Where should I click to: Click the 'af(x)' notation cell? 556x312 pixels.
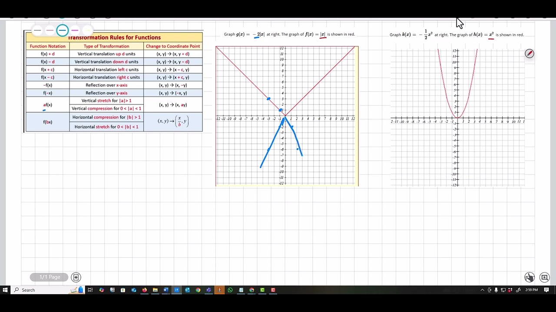point(48,105)
